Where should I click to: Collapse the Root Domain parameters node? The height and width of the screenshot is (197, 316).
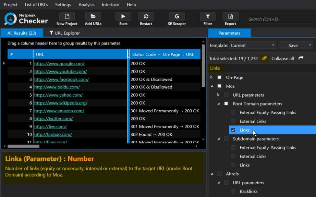point(219,104)
